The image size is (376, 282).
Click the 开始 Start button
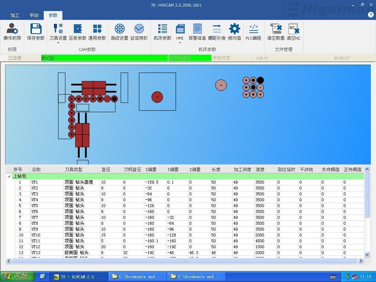point(18,276)
